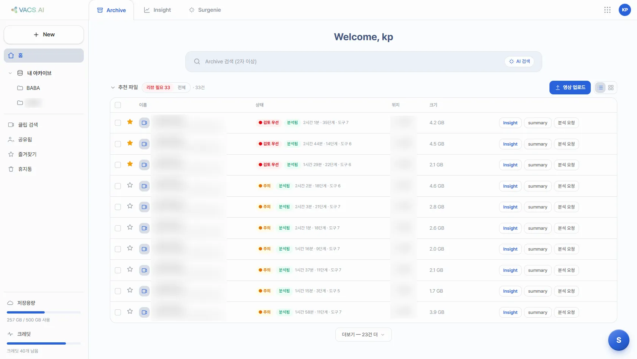Image resolution: width=637 pixels, height=359 pixels.
Task: Check the row with 1.7 GB file
Action: tap(118, 291)
